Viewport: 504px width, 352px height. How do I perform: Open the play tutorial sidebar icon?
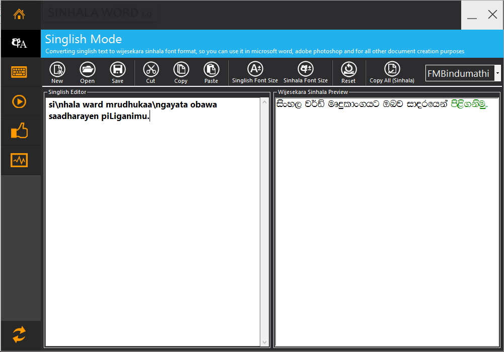click(x=19, y=101)
